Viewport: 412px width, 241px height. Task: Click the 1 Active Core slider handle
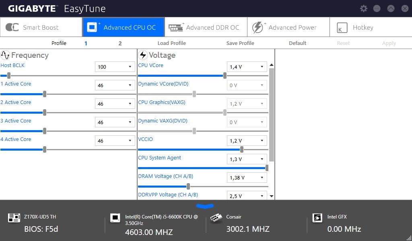tap(45, 94)
